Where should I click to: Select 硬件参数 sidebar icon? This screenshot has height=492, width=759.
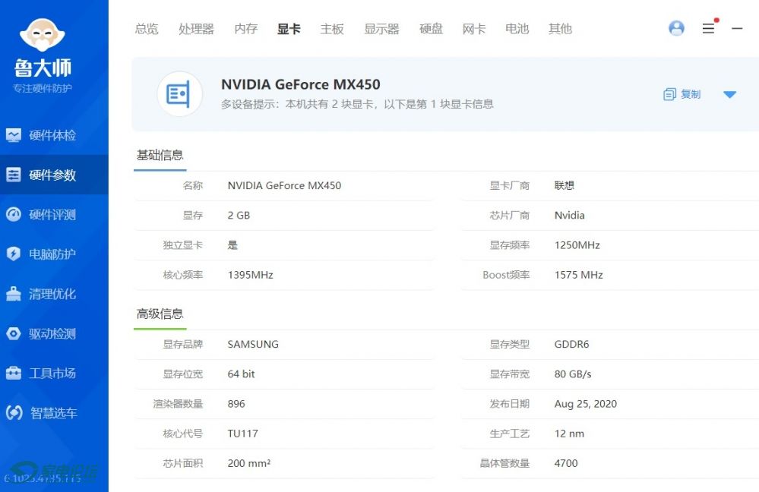(14, 175)
